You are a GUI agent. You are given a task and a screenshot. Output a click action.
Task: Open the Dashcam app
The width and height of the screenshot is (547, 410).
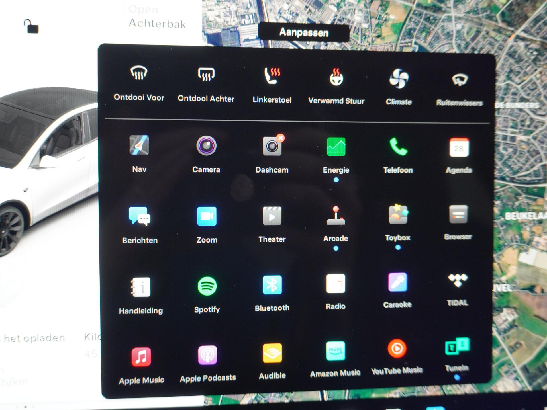point(273,146)
